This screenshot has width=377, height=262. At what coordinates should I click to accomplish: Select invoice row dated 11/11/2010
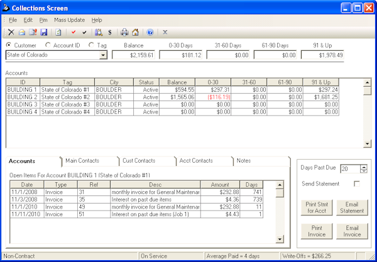136,214
